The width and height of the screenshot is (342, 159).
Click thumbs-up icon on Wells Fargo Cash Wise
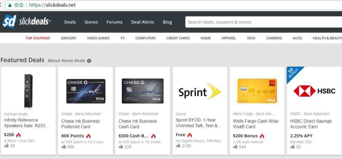(235, 147)
